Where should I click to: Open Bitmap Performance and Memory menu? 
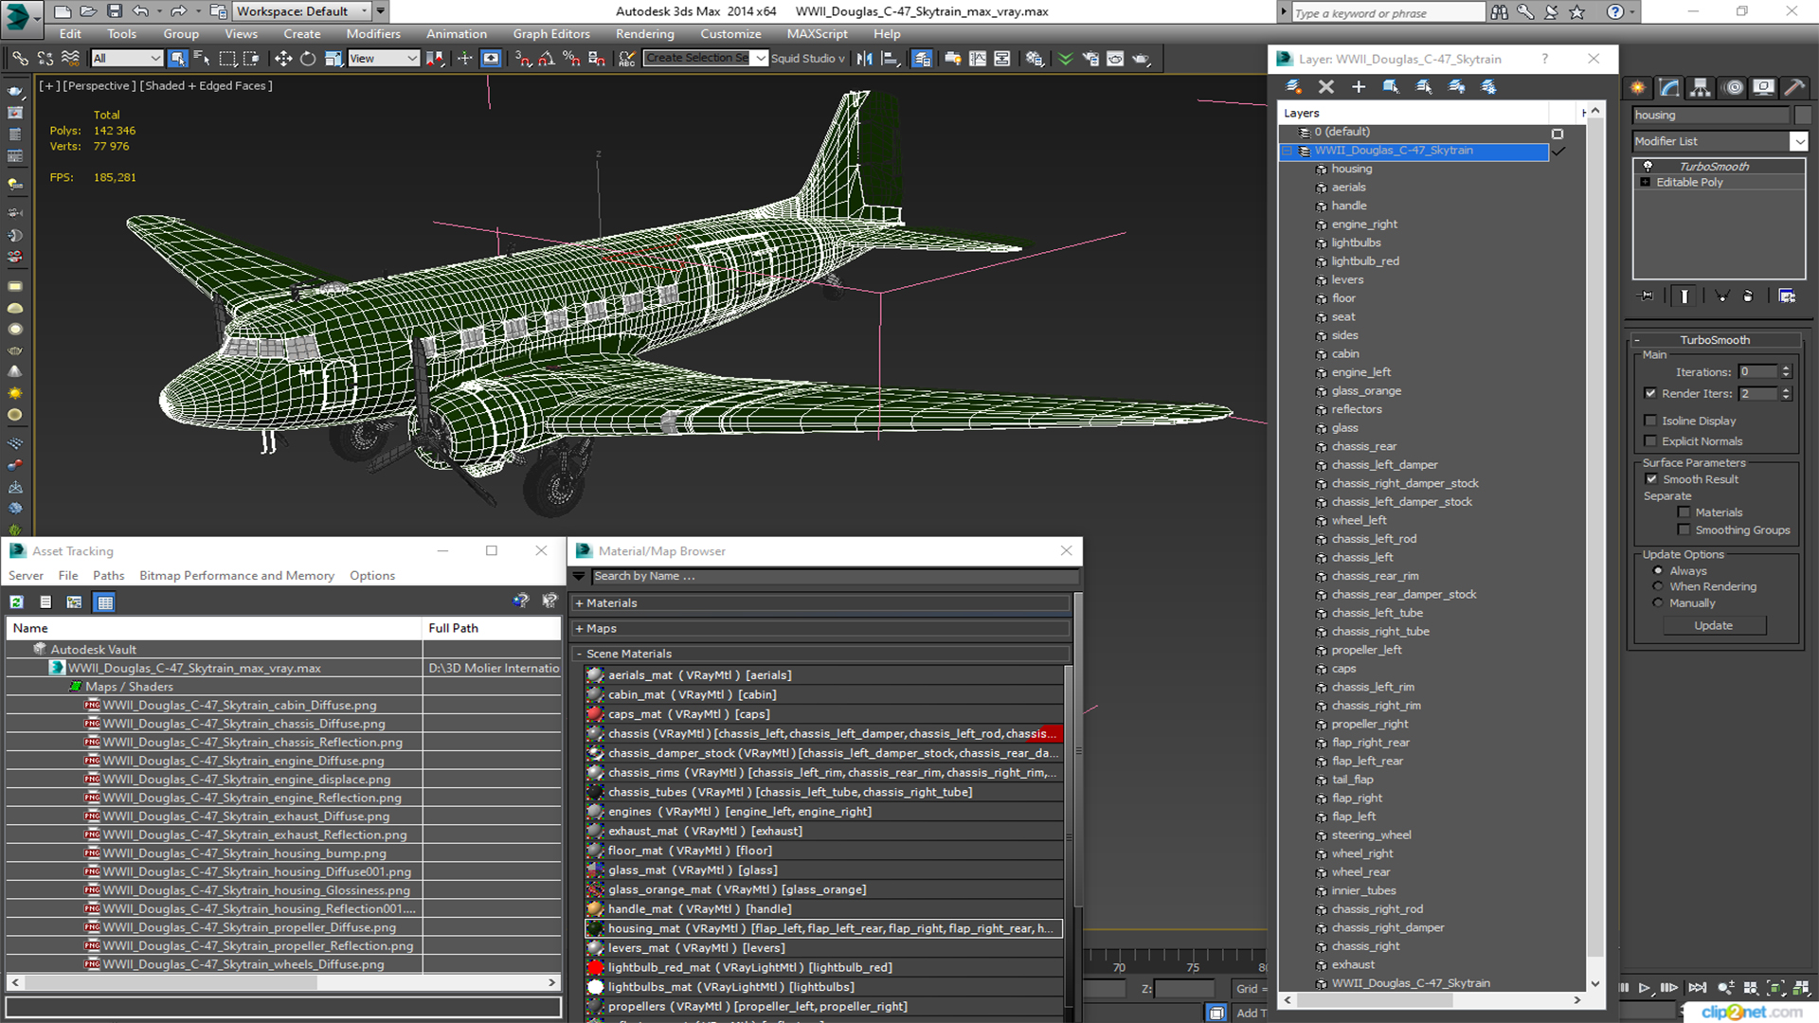point(236,576)
